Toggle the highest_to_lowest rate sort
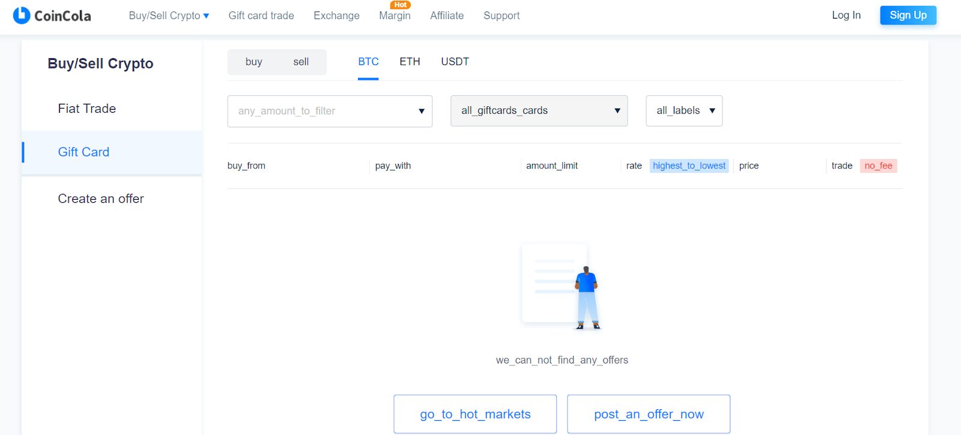 point(690,166)
